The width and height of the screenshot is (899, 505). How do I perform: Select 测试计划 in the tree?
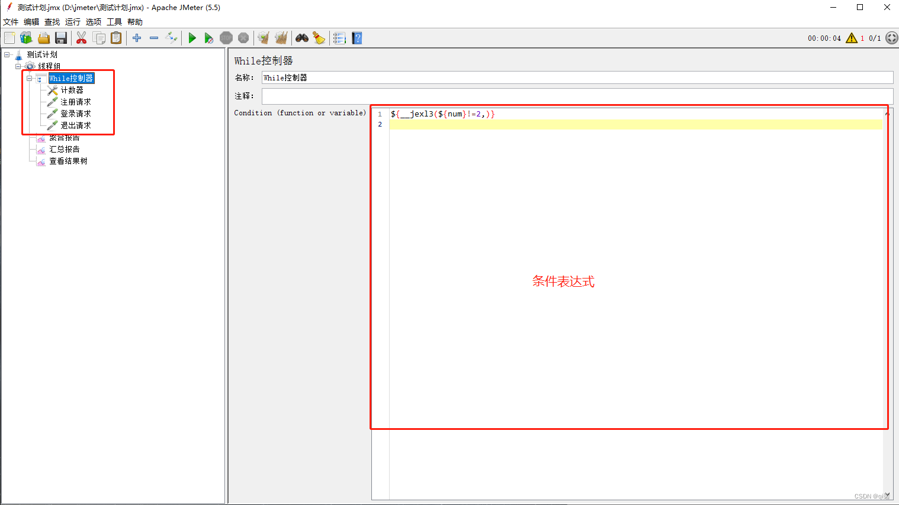42,54
